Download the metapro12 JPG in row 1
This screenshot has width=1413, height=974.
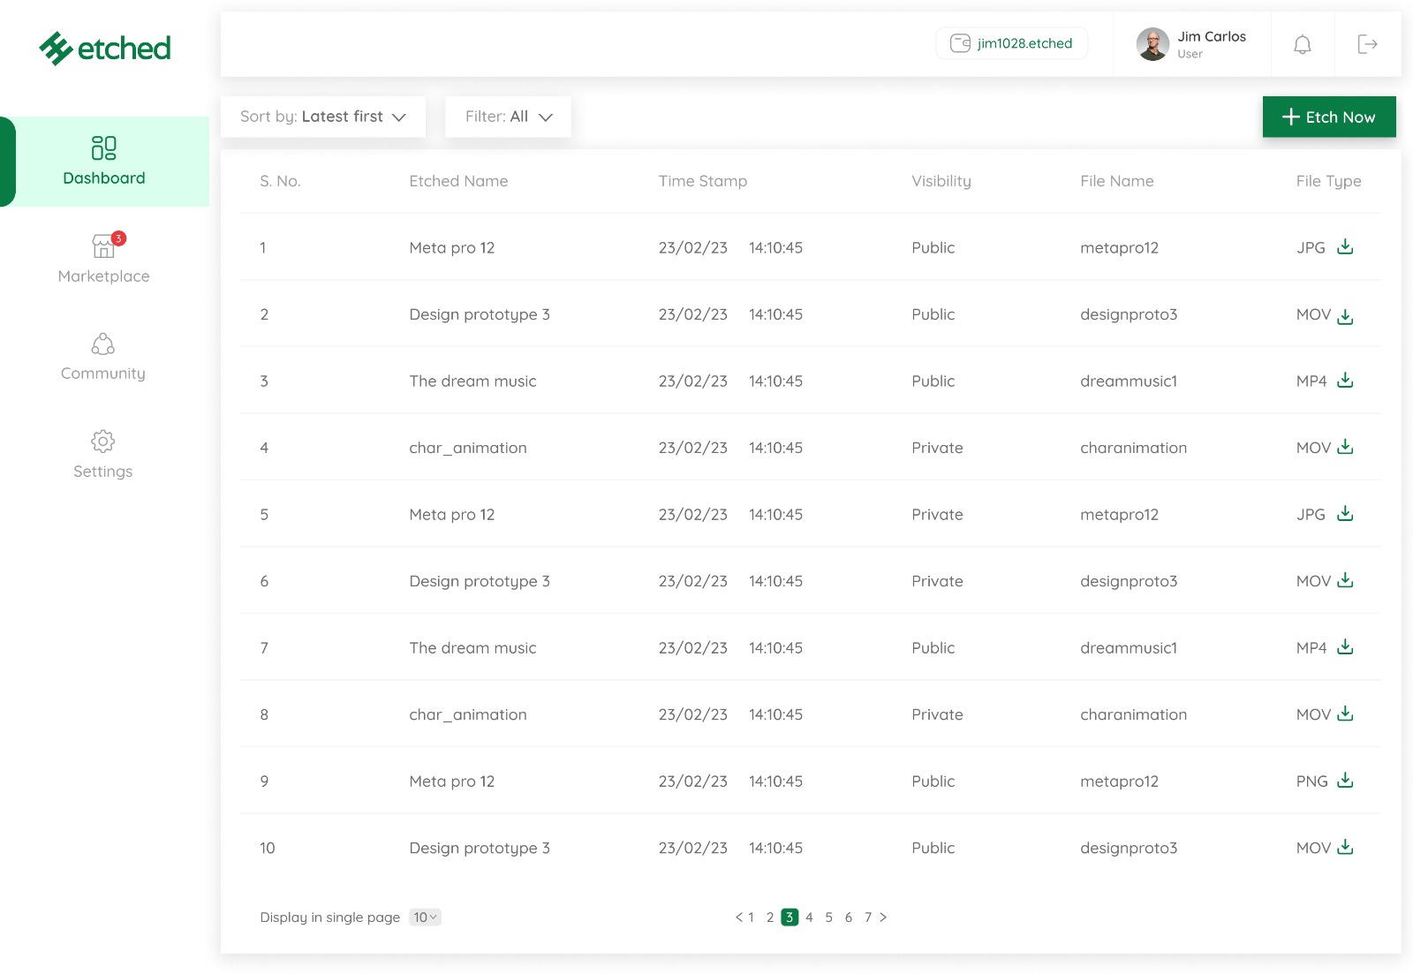(x=1345, y=247)
